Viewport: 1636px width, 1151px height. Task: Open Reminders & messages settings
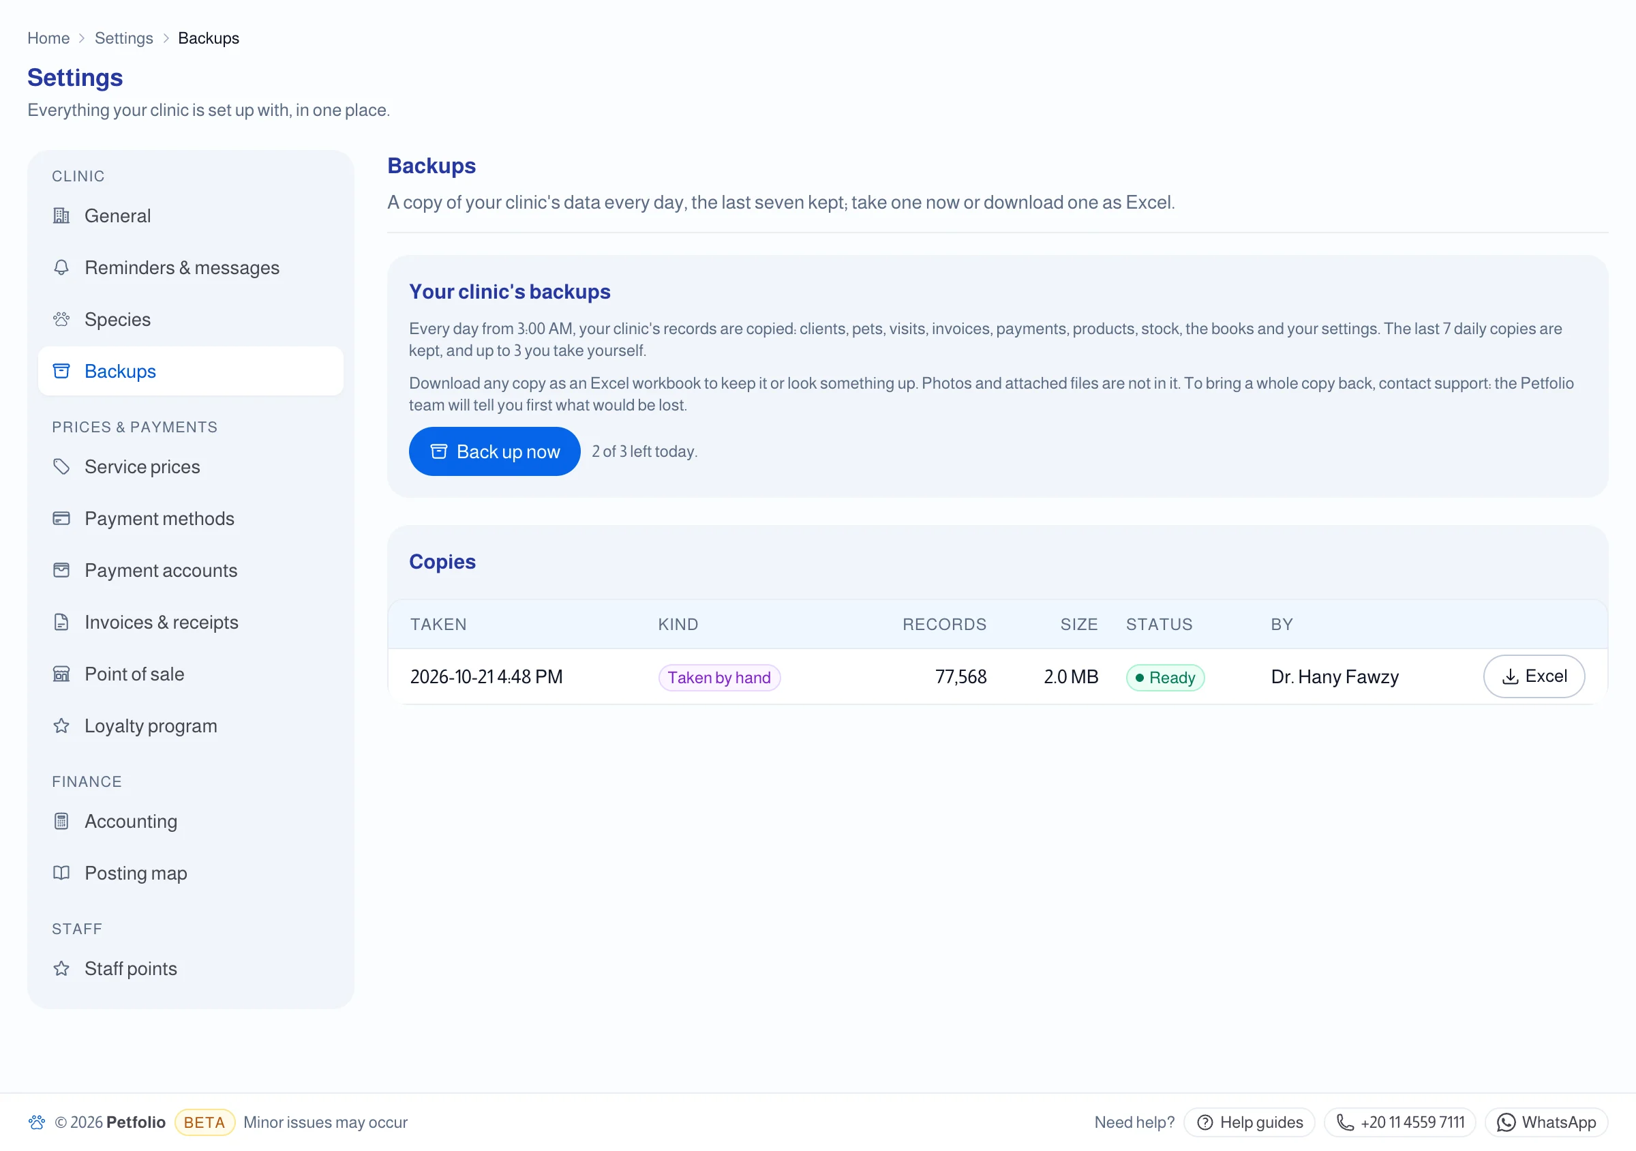(190, 268)
